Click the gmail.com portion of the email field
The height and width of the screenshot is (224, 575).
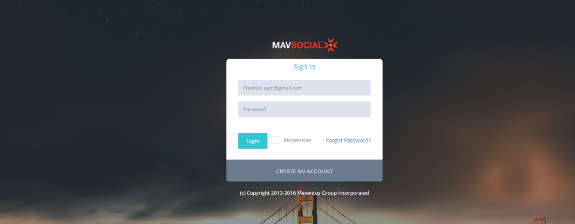point(291,88)
